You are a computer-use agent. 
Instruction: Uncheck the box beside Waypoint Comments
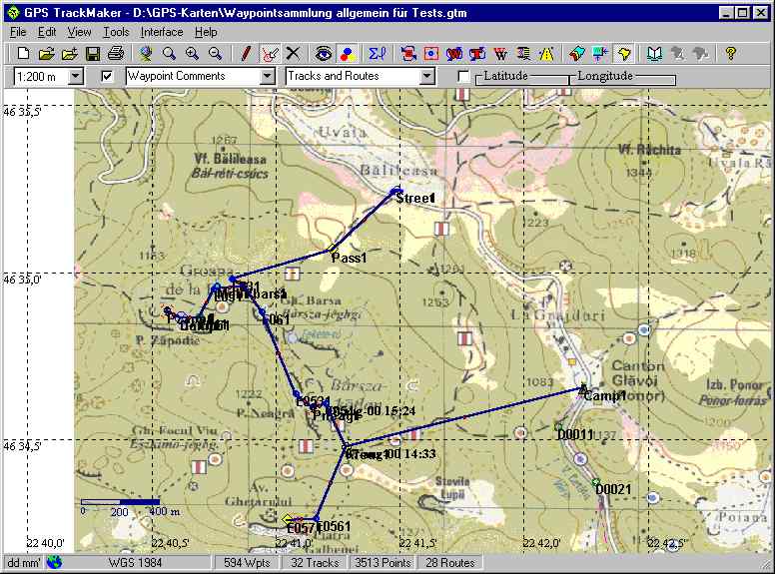click(107, 77)
